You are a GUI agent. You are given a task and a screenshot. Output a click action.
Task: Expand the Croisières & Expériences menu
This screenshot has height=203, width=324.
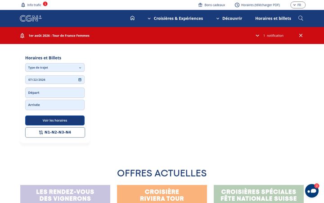[175, 18]
